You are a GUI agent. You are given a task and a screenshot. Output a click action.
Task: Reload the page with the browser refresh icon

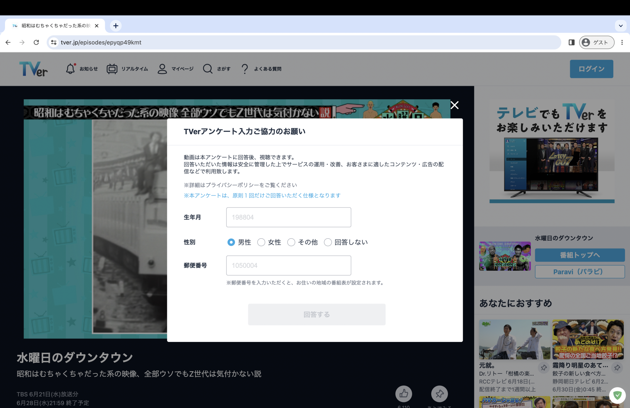[36, 42]
